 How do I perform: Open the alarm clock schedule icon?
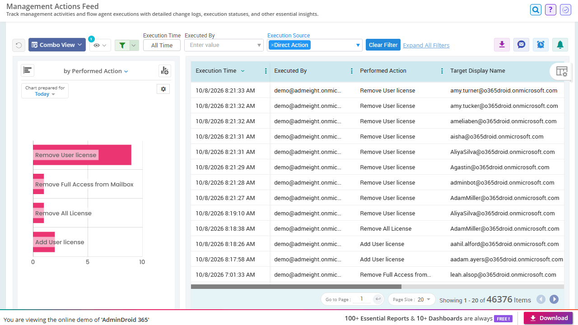click(x=541, y=45)
